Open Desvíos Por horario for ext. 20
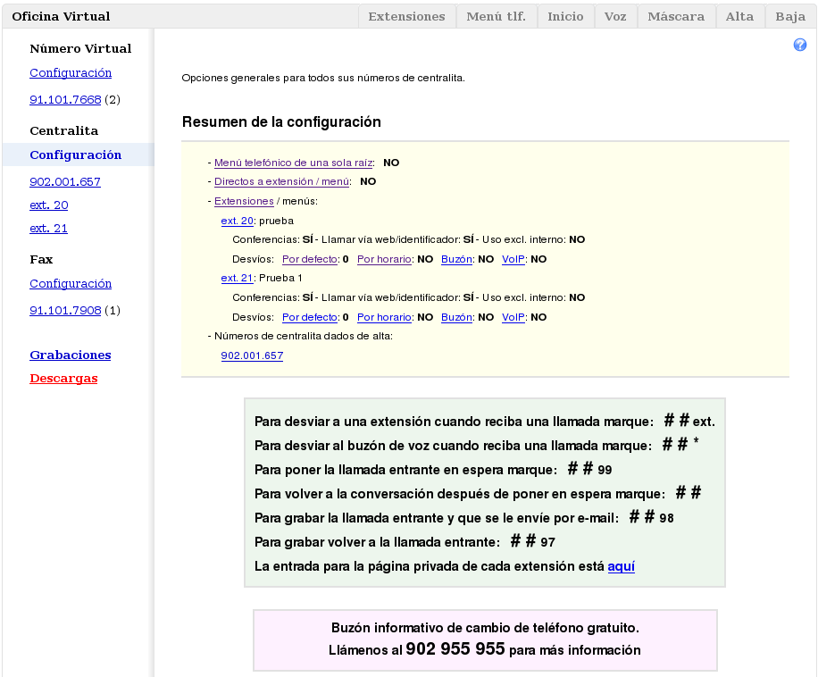The height and width of the screenshot is (677, 818). coord(384,259)
